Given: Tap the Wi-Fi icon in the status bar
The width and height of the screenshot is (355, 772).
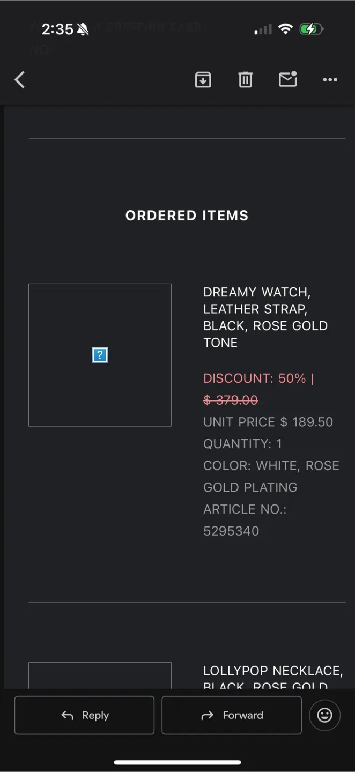Looking at the screenshot, I should point(286,29).
